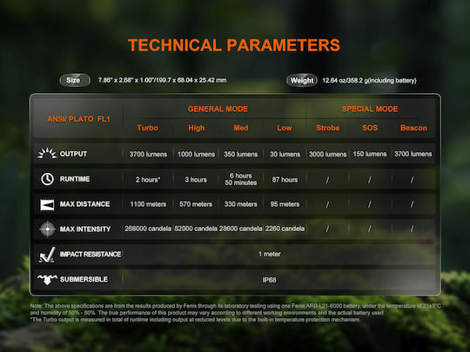Click the RUNTIME clock icon

click(x=47, y=179)
